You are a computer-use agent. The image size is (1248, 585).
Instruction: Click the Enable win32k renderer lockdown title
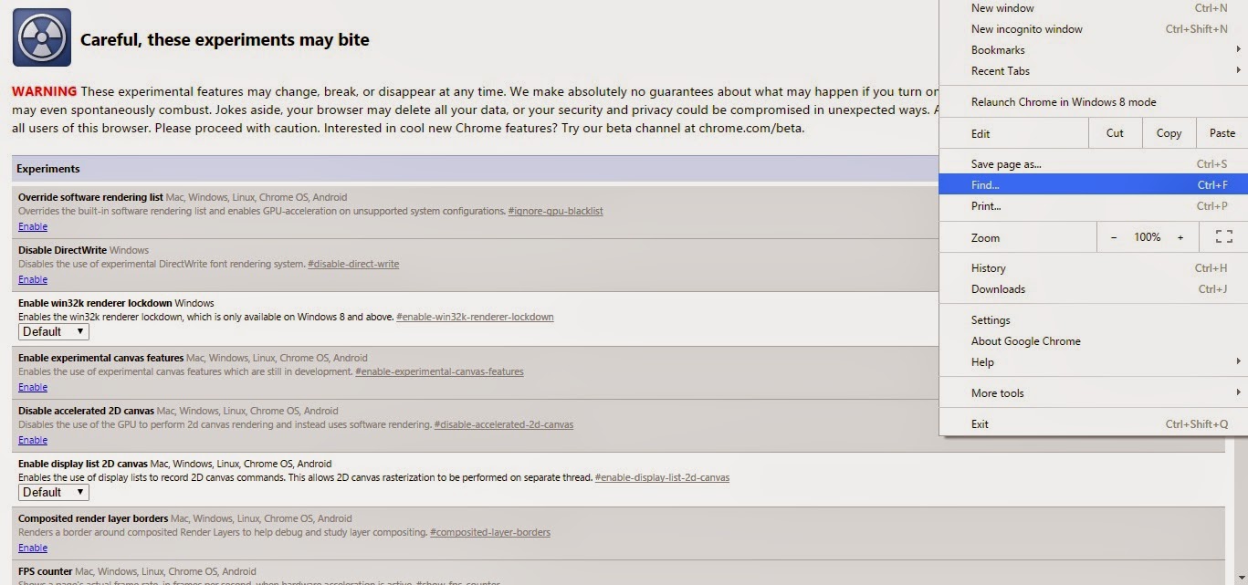point(95,303)
